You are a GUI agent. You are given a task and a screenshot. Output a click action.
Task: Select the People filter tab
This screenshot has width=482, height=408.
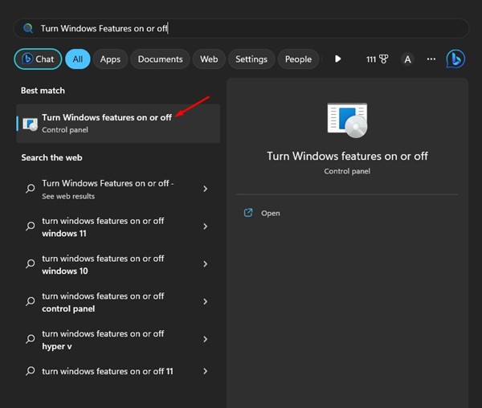tap(298, 59)
